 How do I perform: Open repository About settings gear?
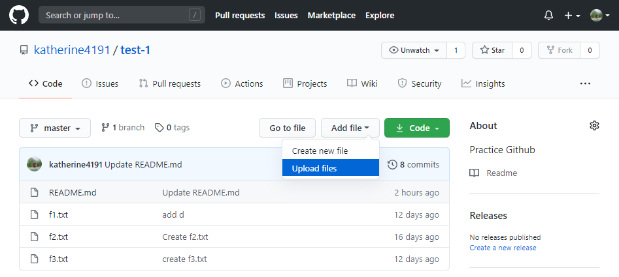pos(594,126)
